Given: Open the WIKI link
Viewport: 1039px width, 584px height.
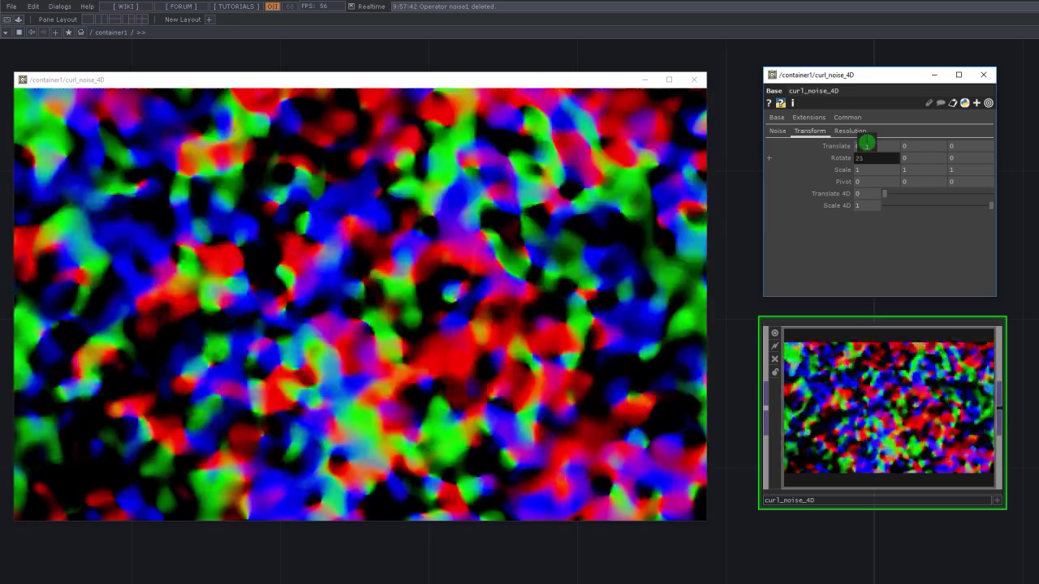Looking at the screenshot, I should pyautogui.click(x=127, y=6).
